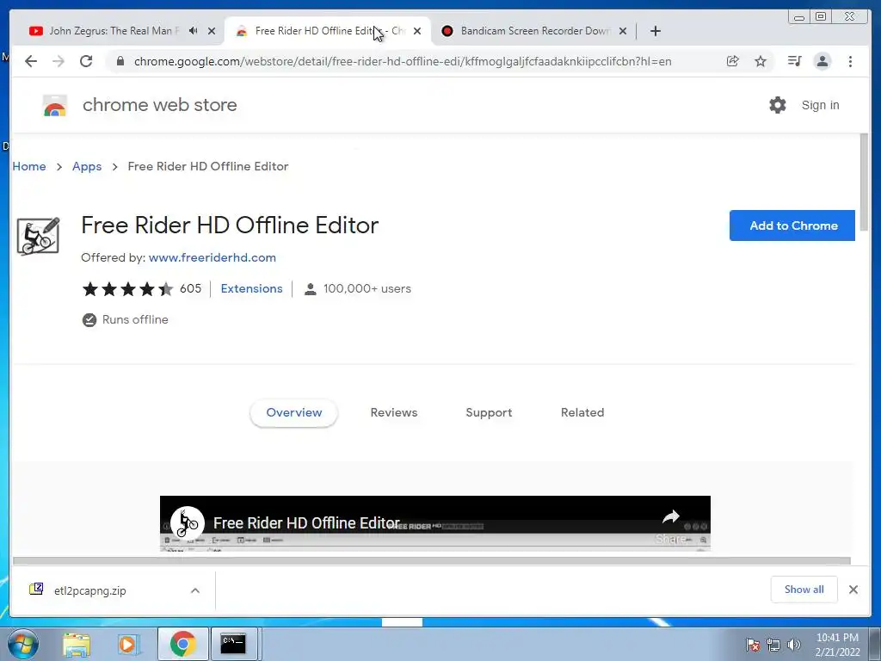Switch to the Reviews tab
This screenshot has height=661, width=881.
[394, 412]
